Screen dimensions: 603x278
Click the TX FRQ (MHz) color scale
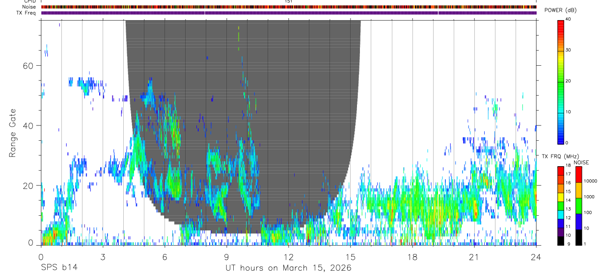point(560,205)
